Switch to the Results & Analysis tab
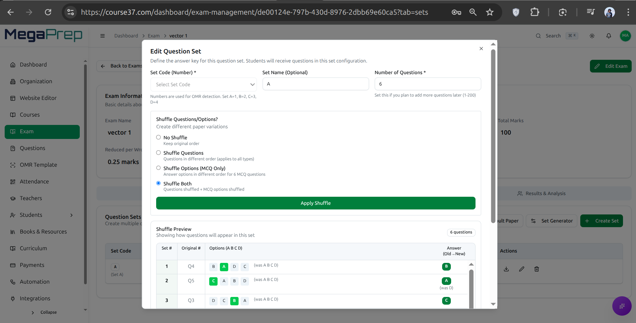 click(x=541, y=193)
